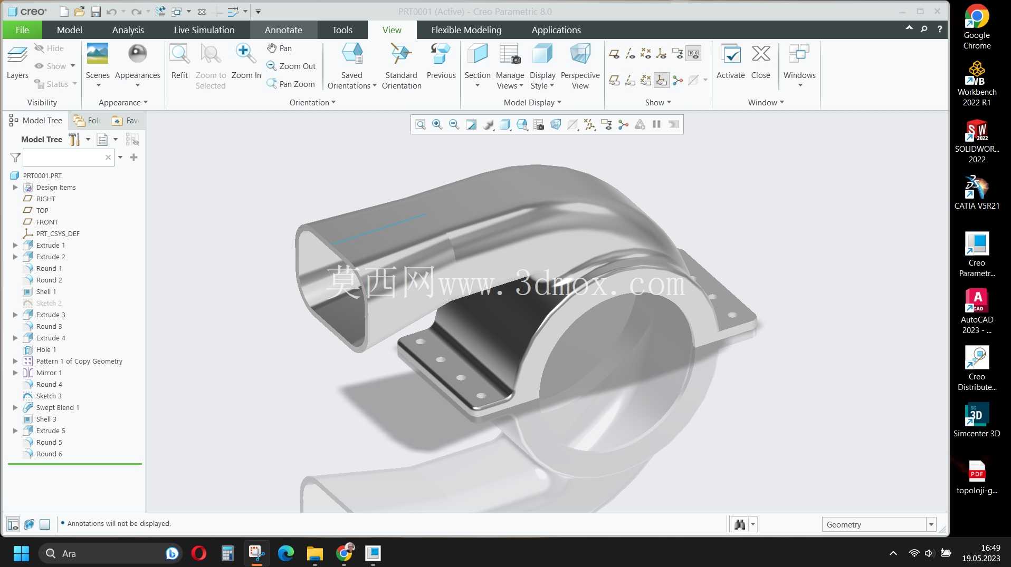
Task: Click the Save icon in quick access toolbar
Action: 96,12
